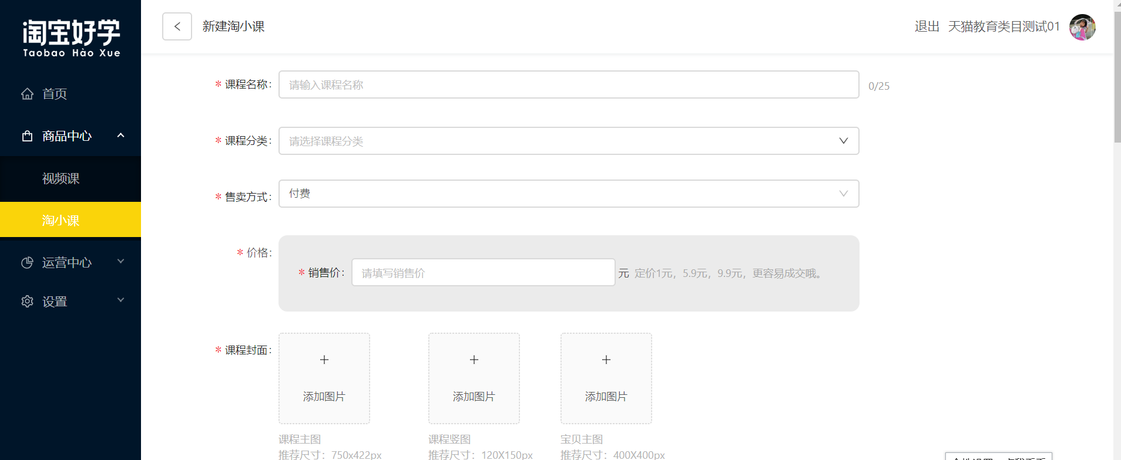
Task: Click plus icon for 课程竖图 upload
Action: pyautogui.click(x=474, y=360)
